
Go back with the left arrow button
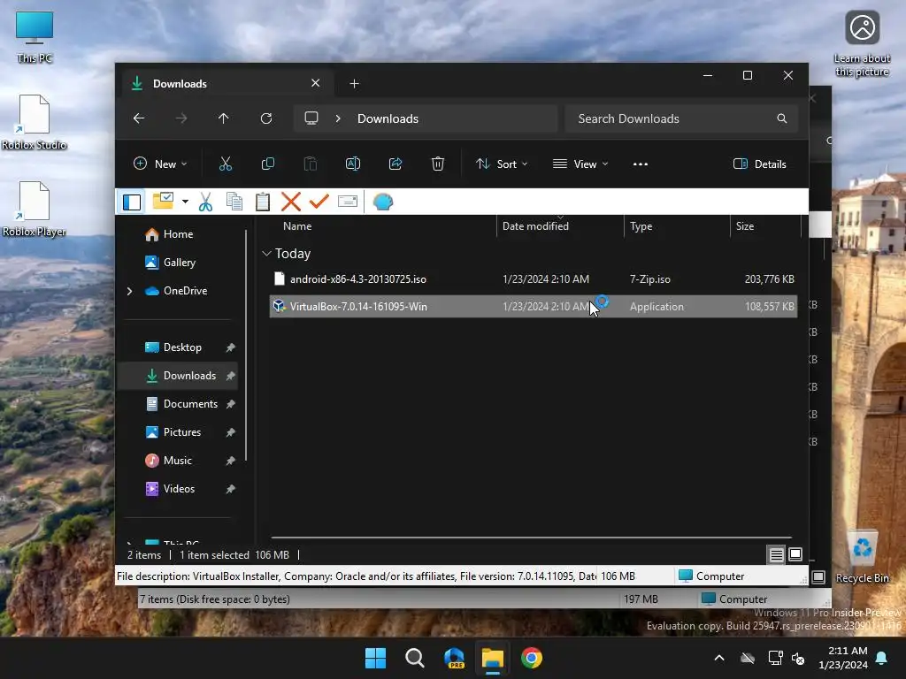click(139, 118)
